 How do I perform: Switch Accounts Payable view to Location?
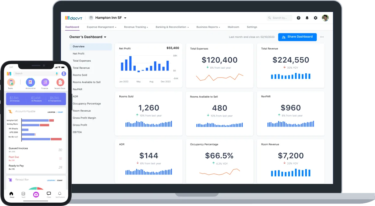51,112
